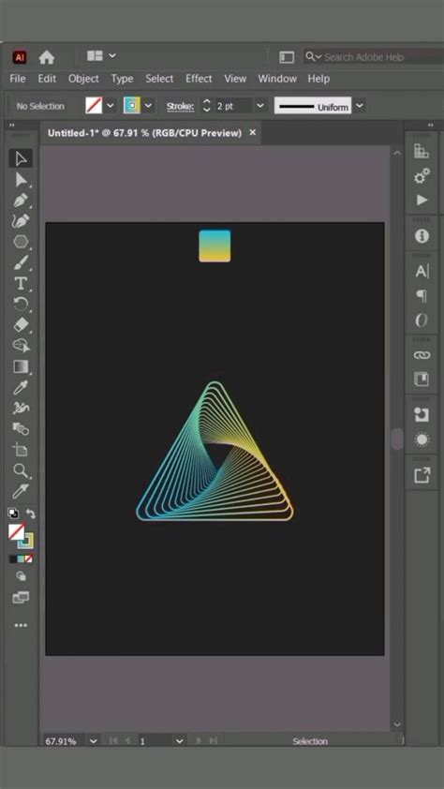Set color mode to Gradient
The height and width of the screenshot is (789, 444).
(21, 559)
